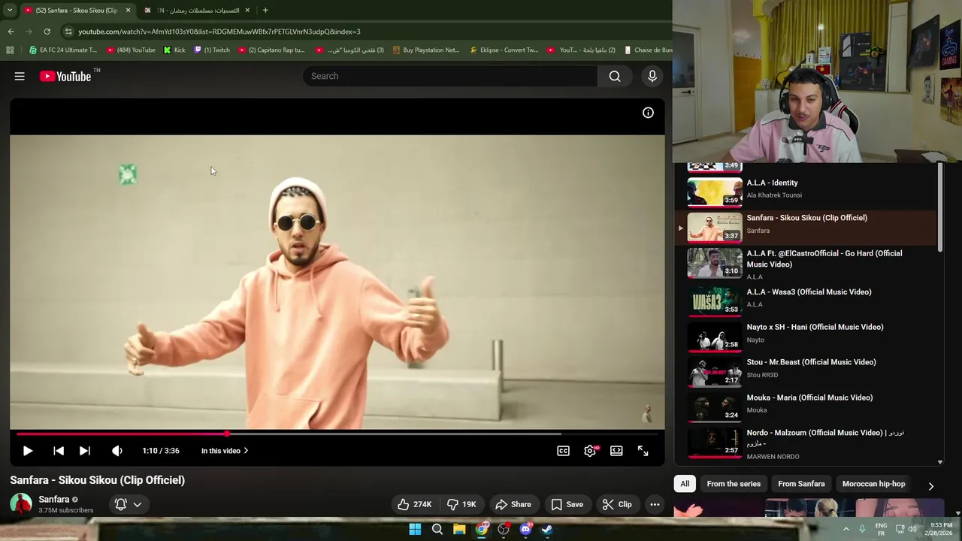Screen dimensions: 962x541
Task: Expand the In this video chapters
Action: point(225,451)
